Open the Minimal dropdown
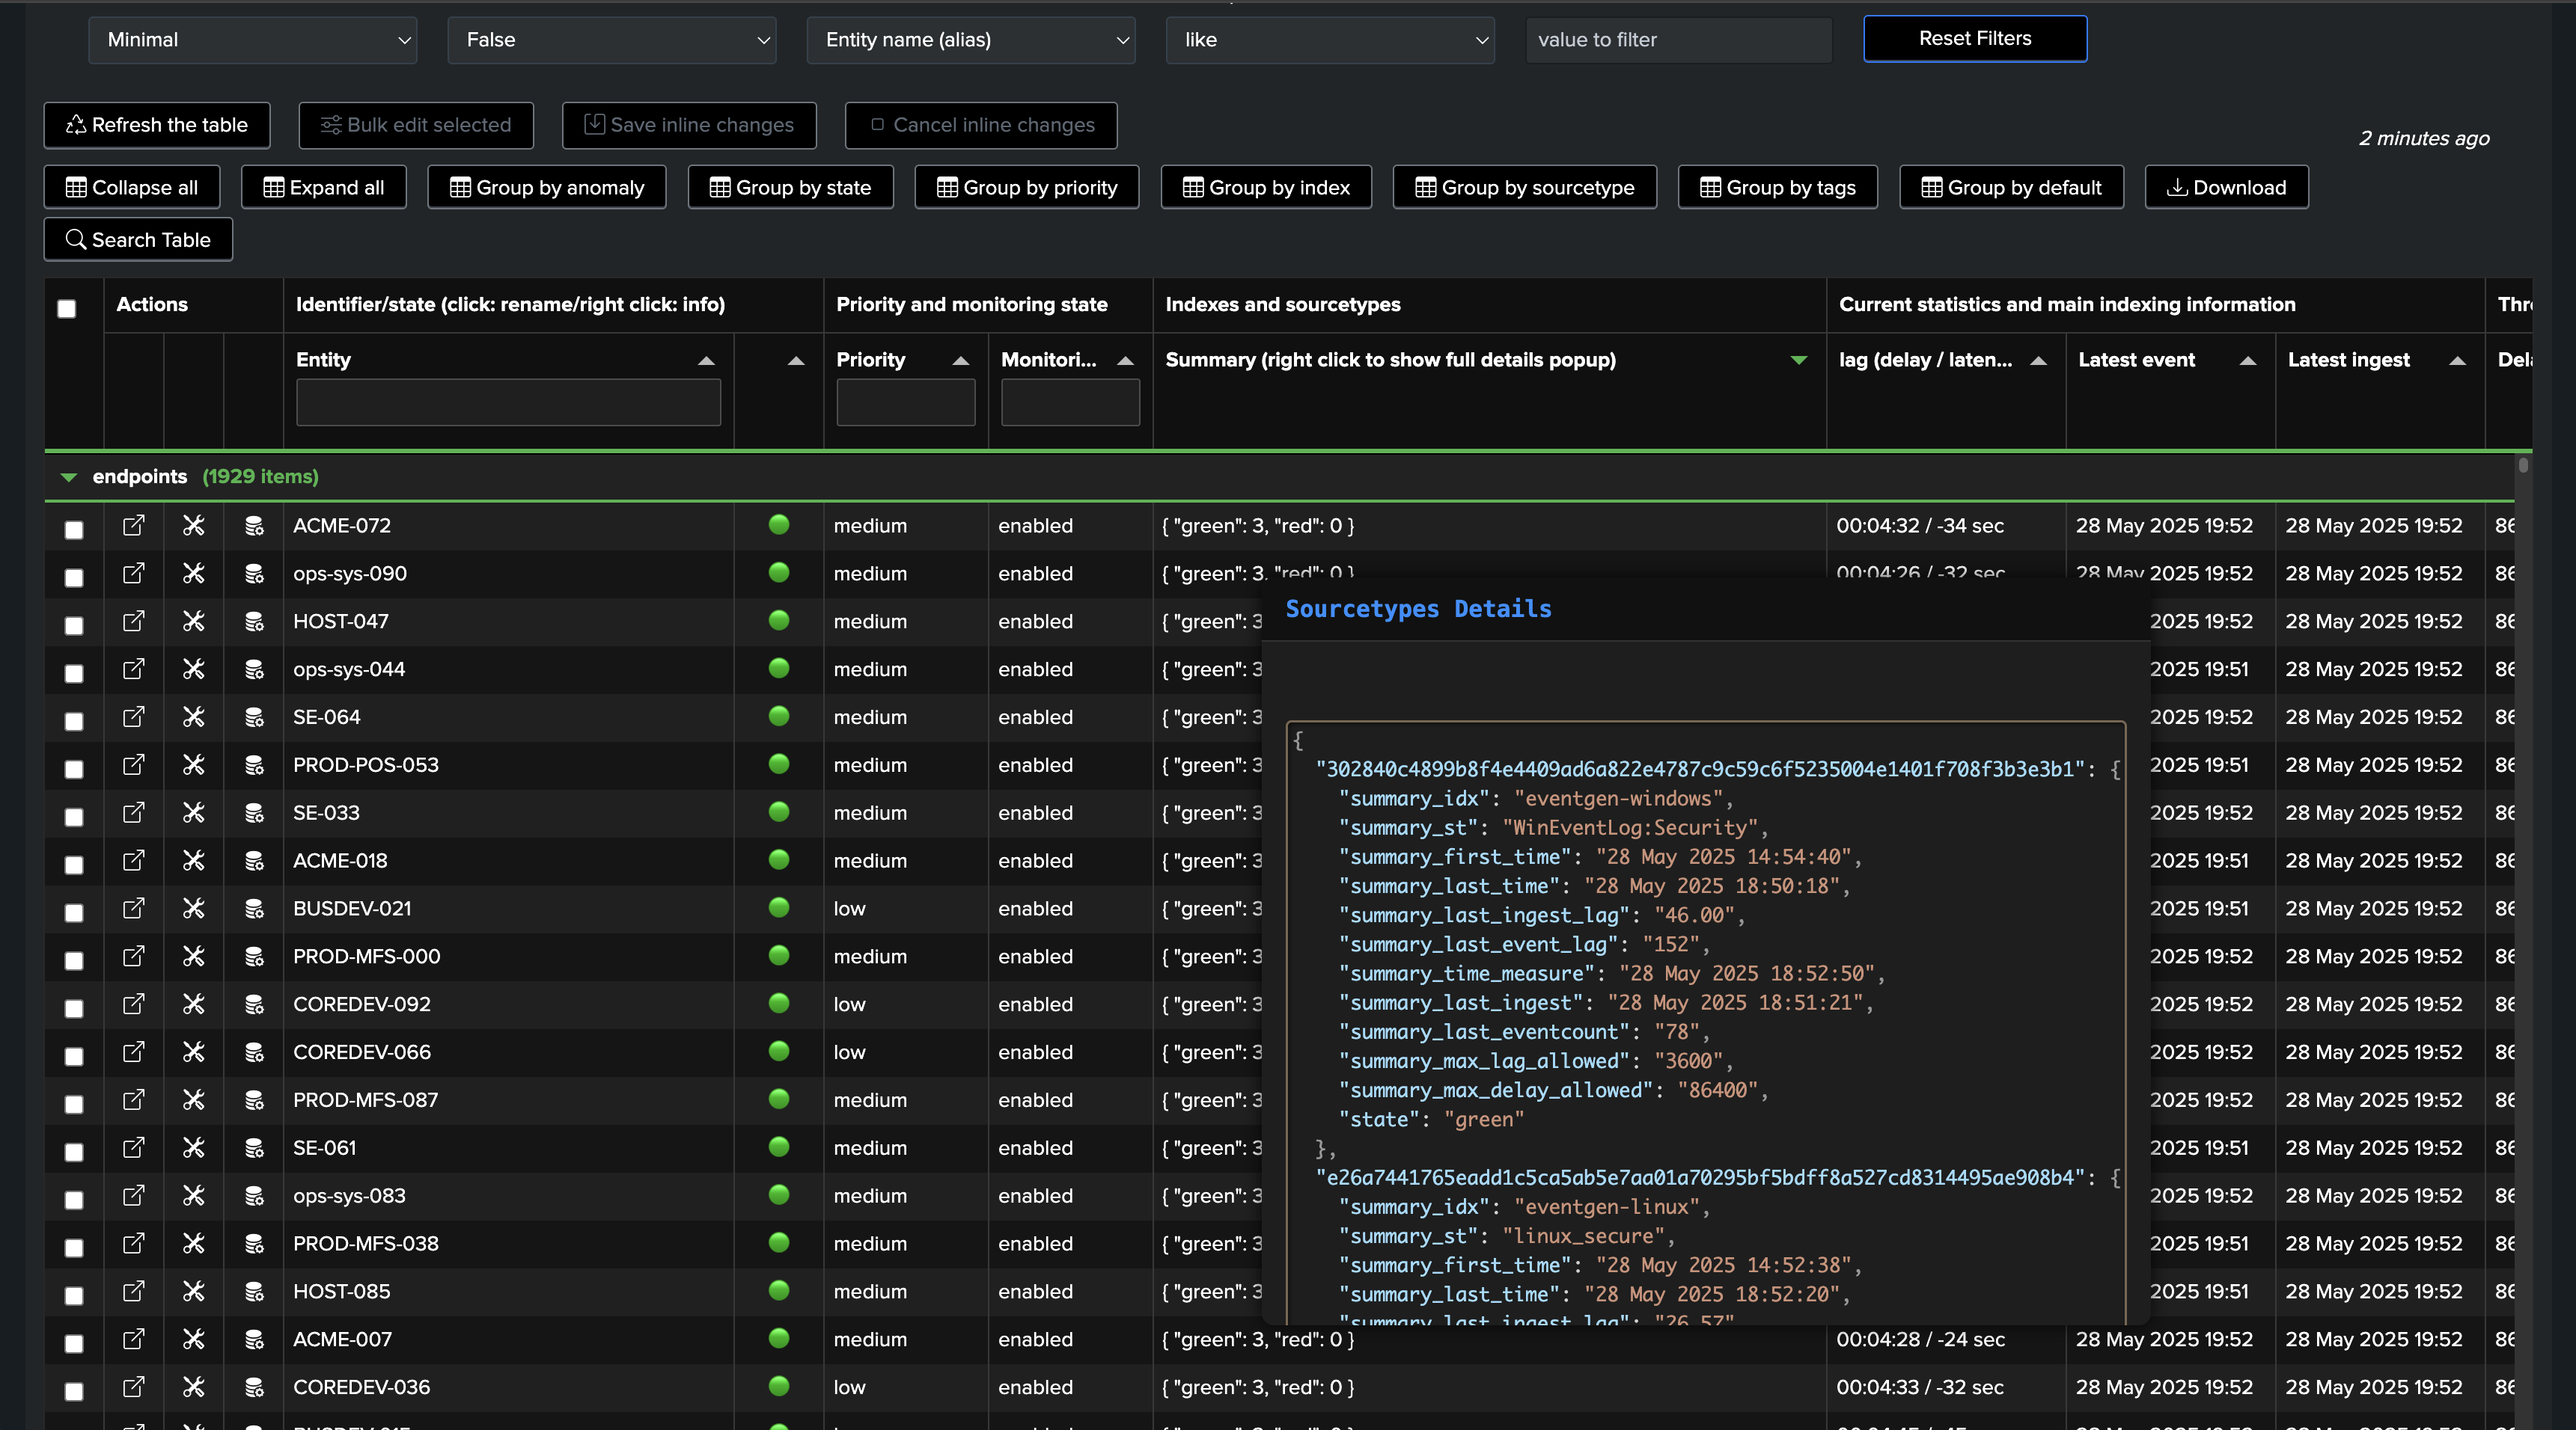 [x=252, y=40]
